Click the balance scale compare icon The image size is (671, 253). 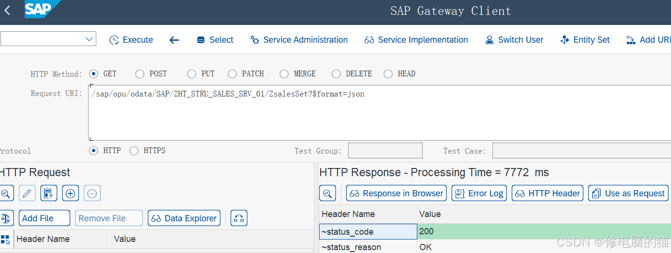point(6,218)
